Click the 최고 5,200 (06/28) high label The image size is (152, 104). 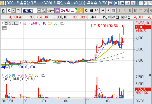pyautogui.click(x=104, y=26)
